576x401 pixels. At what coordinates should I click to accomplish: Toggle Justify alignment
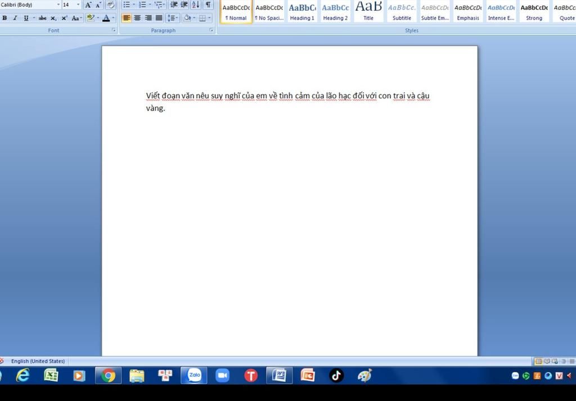(159, 17)
